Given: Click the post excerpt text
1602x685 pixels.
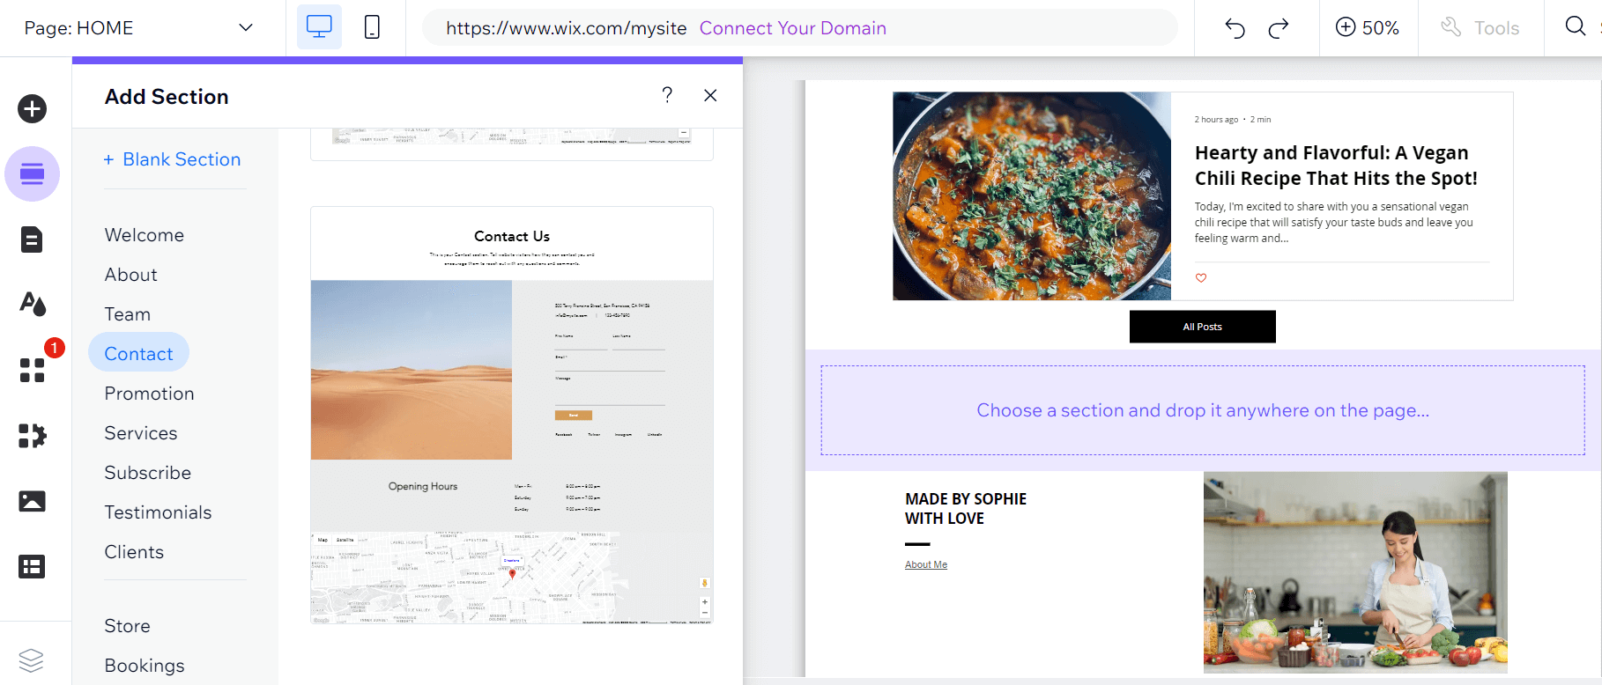Looking at the screenshot, I should click(1334, 222).
